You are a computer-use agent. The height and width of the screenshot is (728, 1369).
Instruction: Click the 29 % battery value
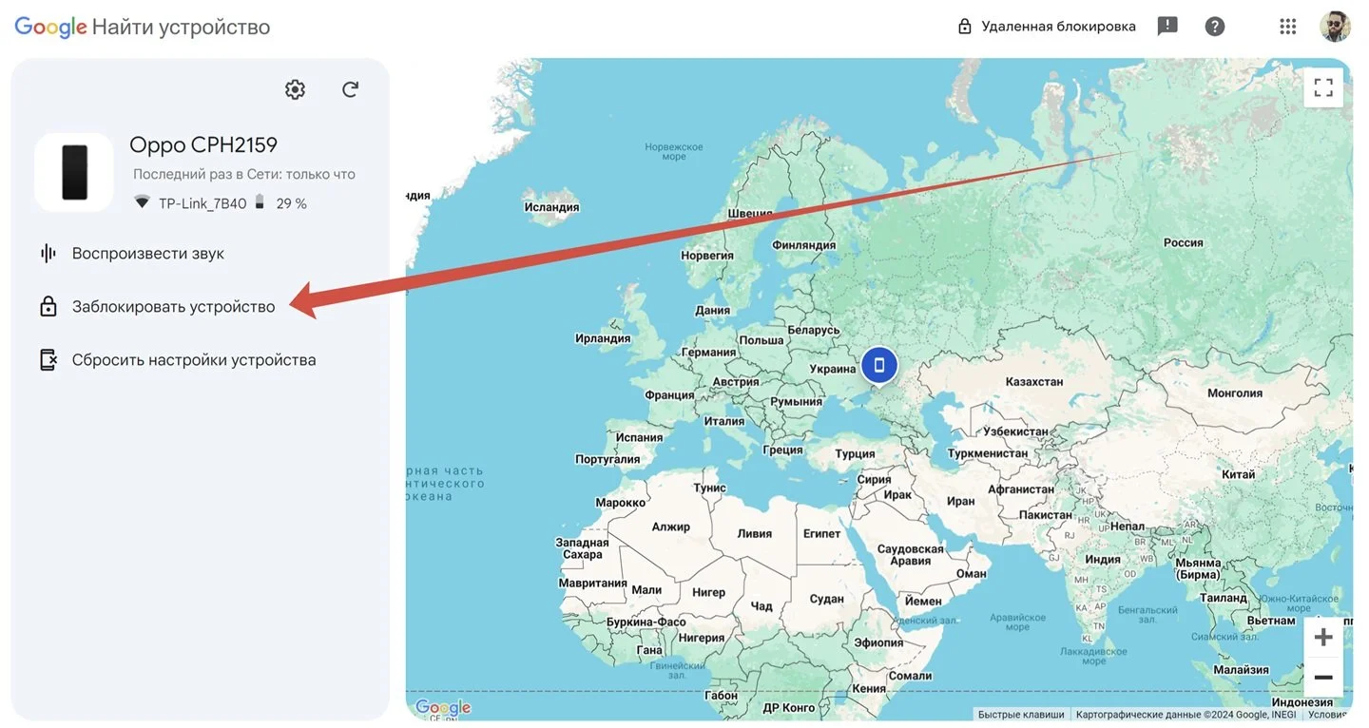292,203
